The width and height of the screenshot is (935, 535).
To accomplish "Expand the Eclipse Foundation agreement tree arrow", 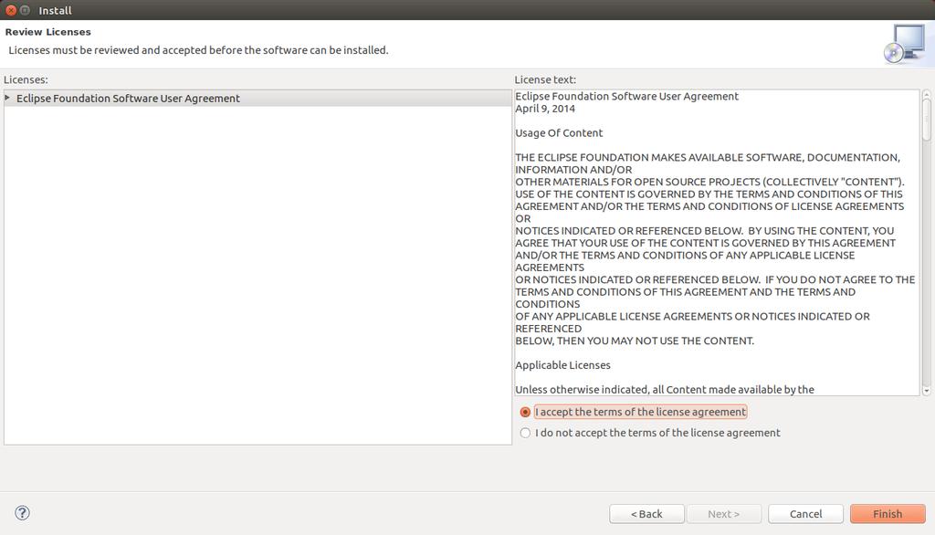I will tap(7, 98).
